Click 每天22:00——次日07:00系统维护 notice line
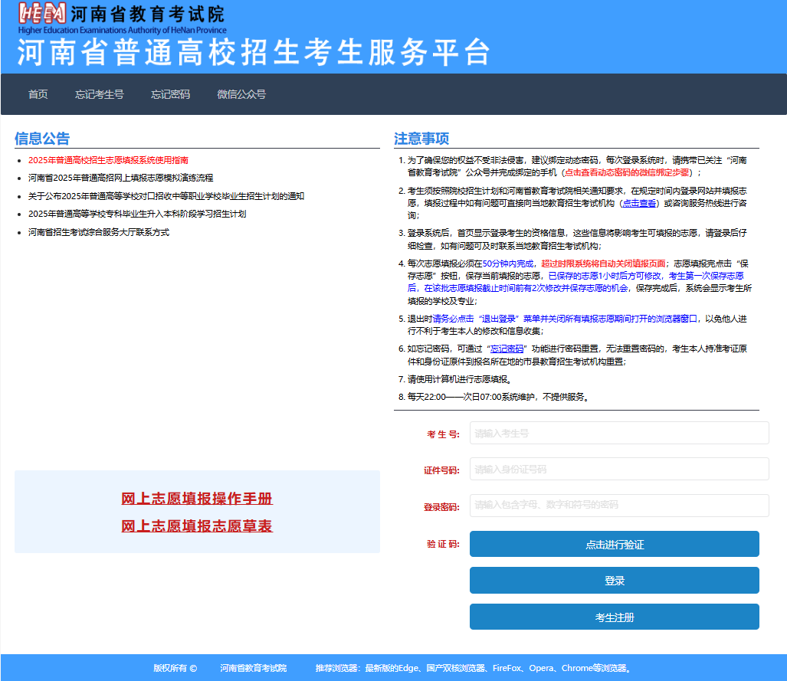The height and width of the screenshot is (681, 787). pyautogui.click(x=498, y=397)
